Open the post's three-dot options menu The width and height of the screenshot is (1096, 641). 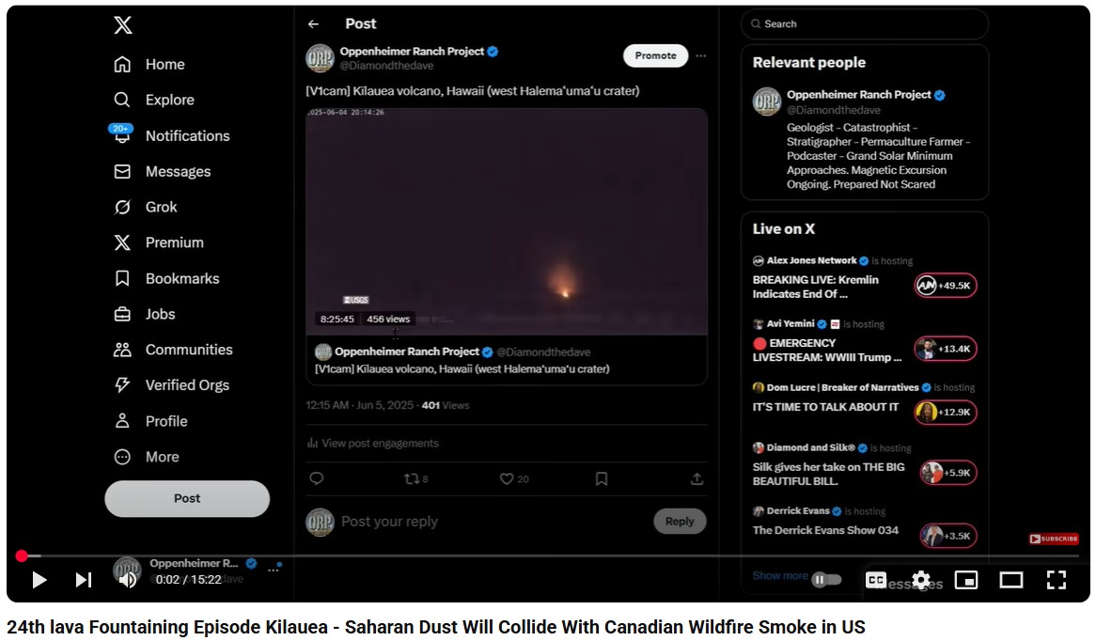700,56
